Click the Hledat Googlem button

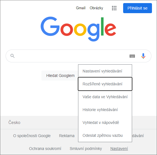point(60,76)
